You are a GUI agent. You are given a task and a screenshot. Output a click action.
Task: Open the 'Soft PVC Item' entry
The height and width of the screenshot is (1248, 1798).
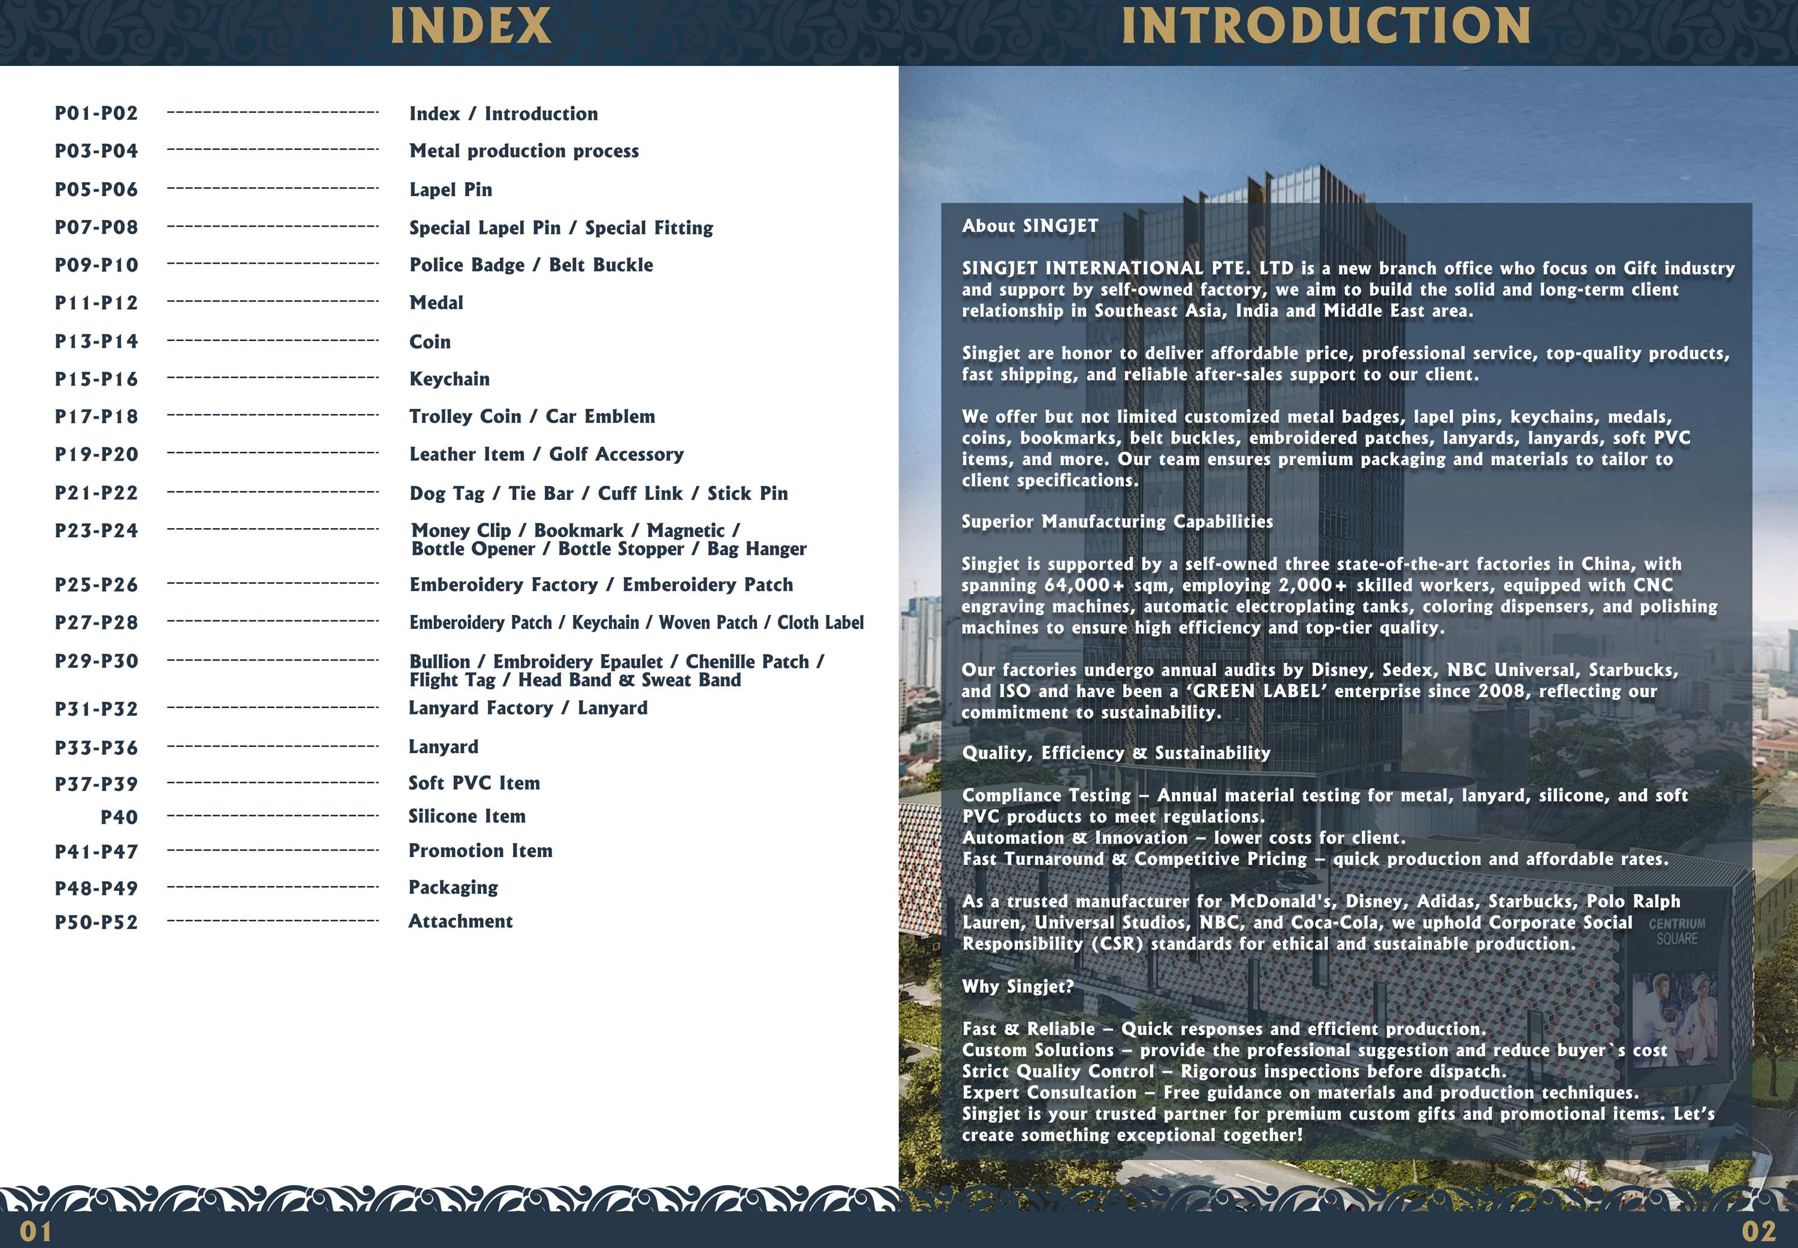473,783
